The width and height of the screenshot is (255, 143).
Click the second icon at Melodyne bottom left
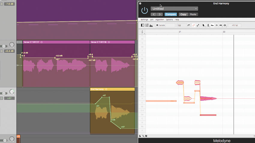(143, 136)
